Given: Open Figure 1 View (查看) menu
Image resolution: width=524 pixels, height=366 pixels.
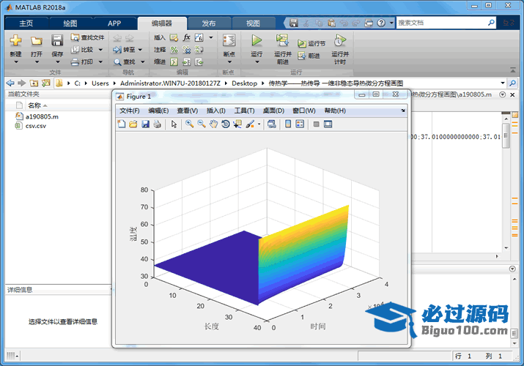Looking at the screenshot, I should click(x=188, y=111).
